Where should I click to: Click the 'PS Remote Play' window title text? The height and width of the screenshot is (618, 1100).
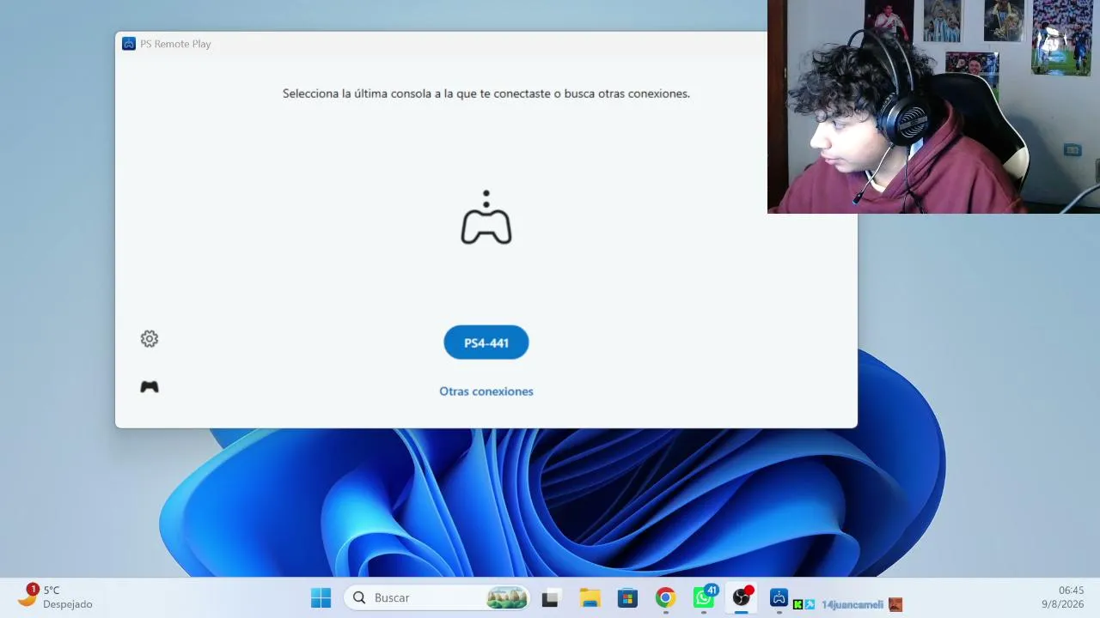point(175,44)
